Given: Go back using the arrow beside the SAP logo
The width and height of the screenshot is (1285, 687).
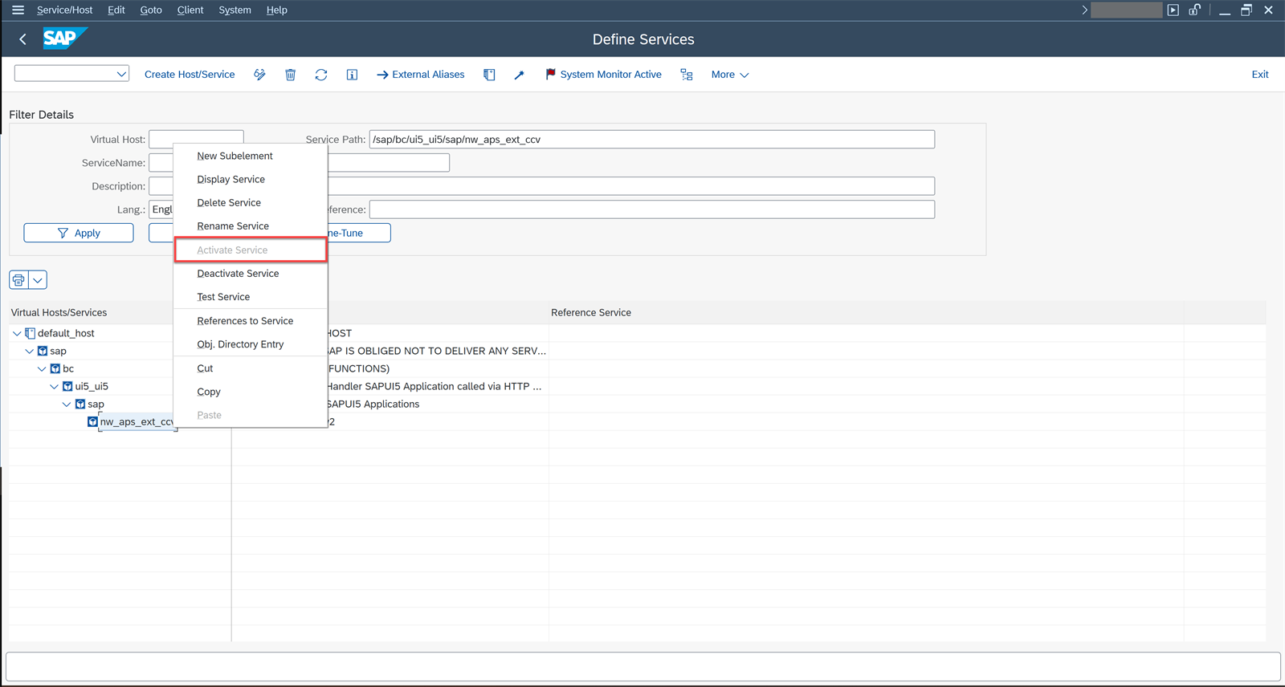Looking at the screenshot, I should pyautogui.click(x=23, y=39).
